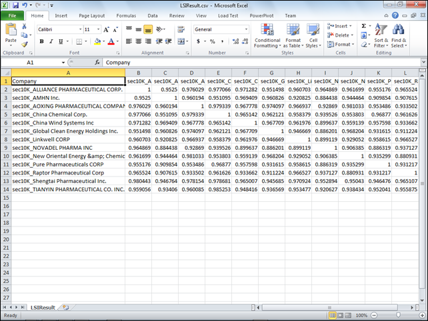Click Decrease Decimal icon
This screenshot has height=321, width=428.
coord(245,41)
